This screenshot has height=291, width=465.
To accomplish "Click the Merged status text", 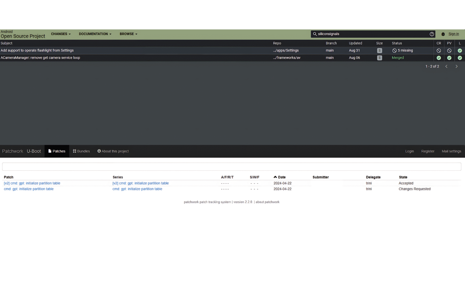I will click(397, 58).
